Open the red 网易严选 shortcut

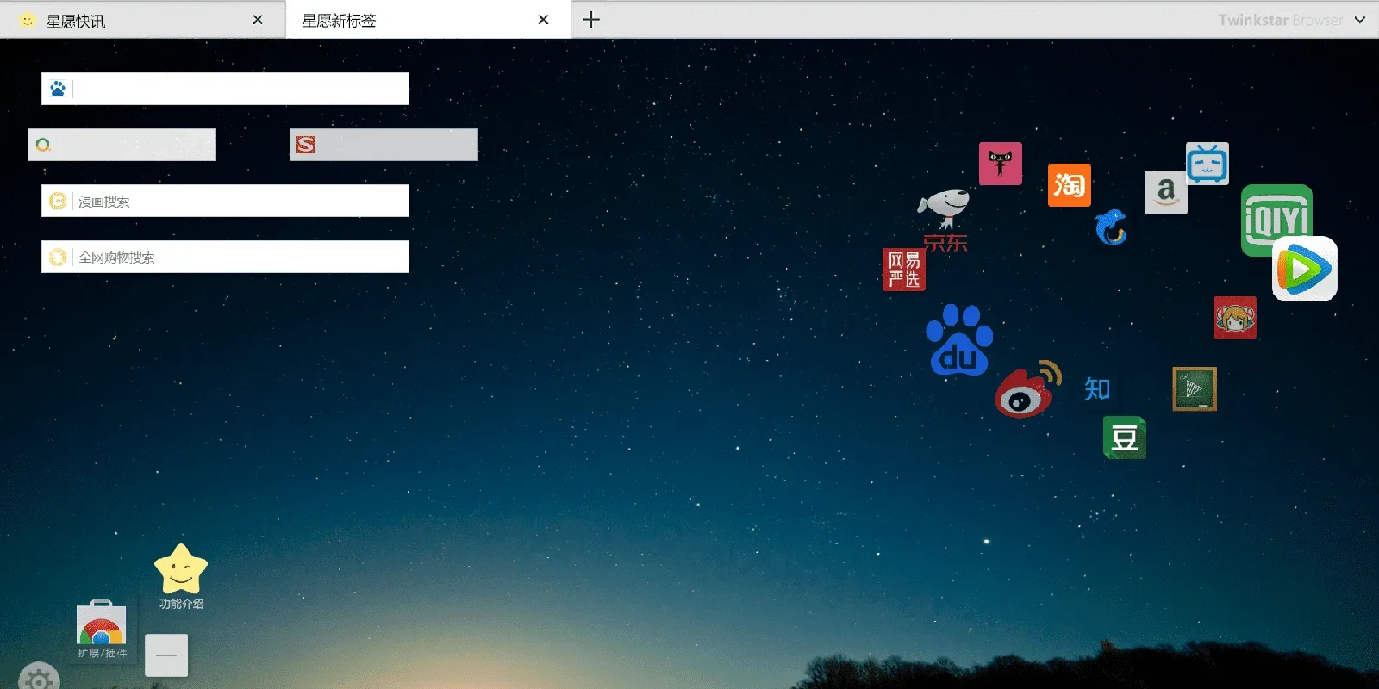904,270
